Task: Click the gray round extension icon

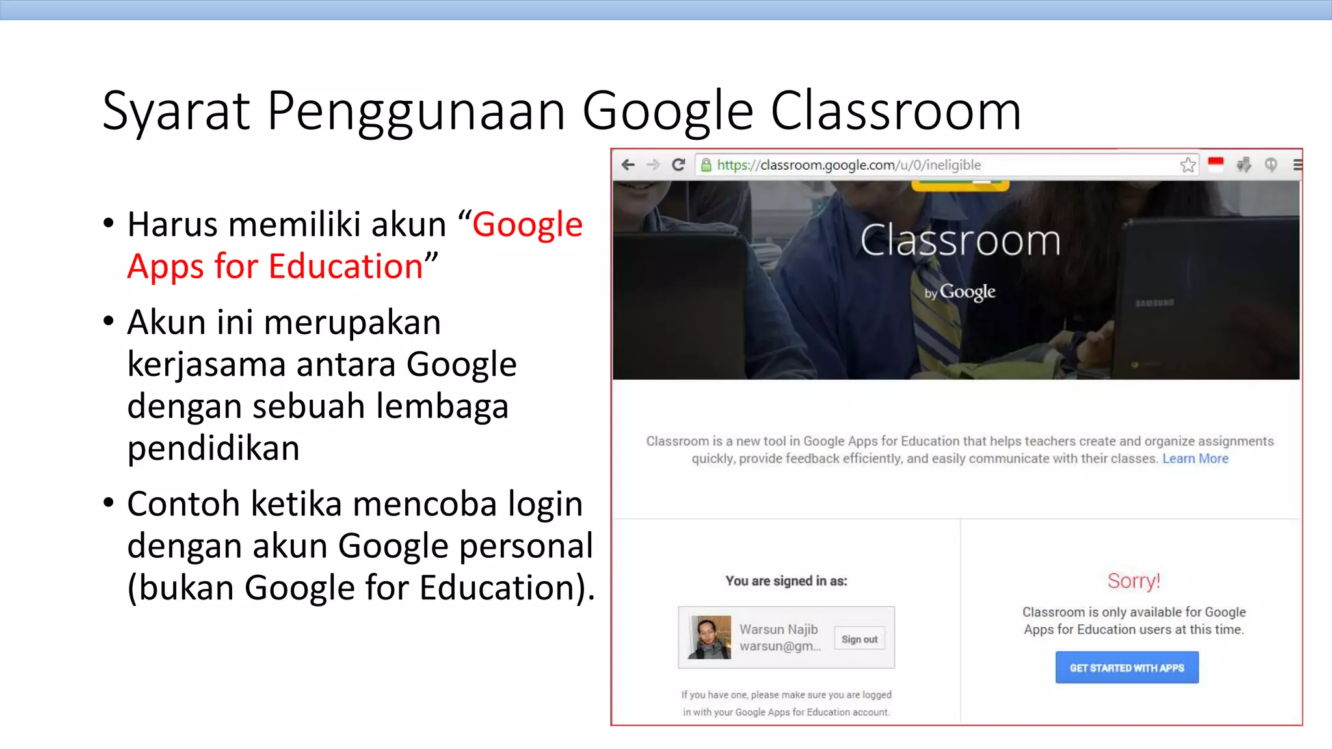Action: click(x=1270, y=165)
